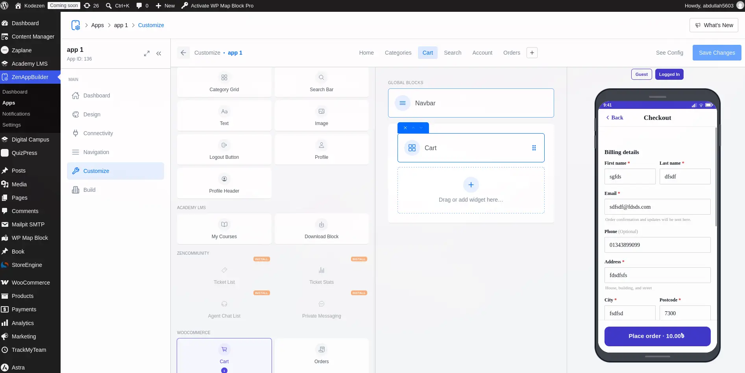Screen dimensions: 745x373
Task: Open the Account screen tab
Action: pos(482,53)
